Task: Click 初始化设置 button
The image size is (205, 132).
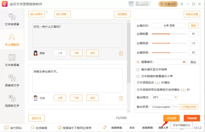Action: (x=192, y=14)
